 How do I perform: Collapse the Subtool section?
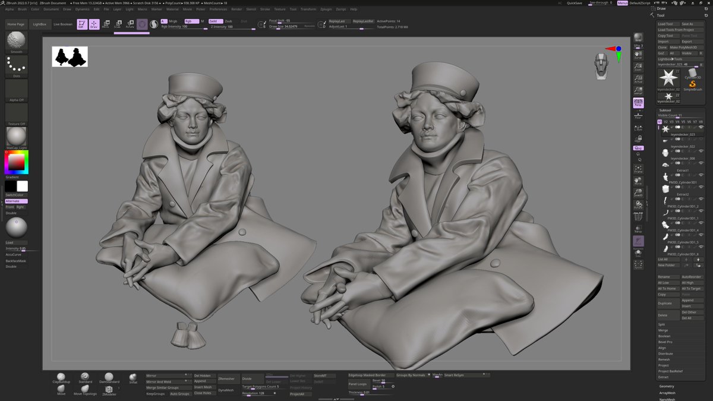tap(664, 110)
